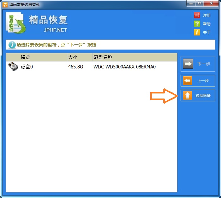Click the orange info about icon
The image size is (221, 198).
pyautogui.click(x=197, y=32)
